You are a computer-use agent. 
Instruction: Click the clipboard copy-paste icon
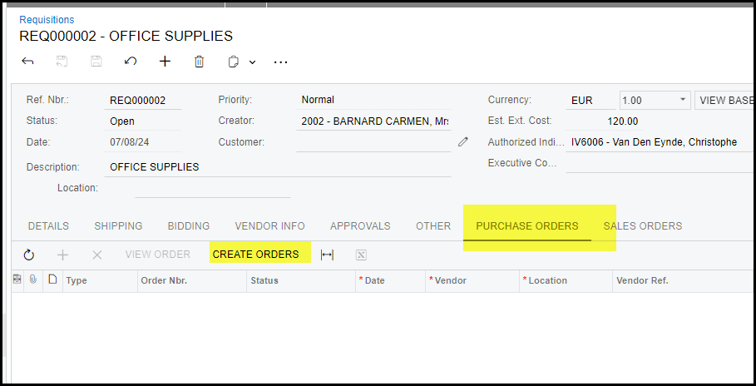[234, 62]
